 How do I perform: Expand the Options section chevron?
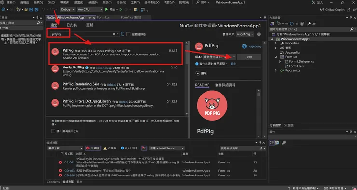197,73
